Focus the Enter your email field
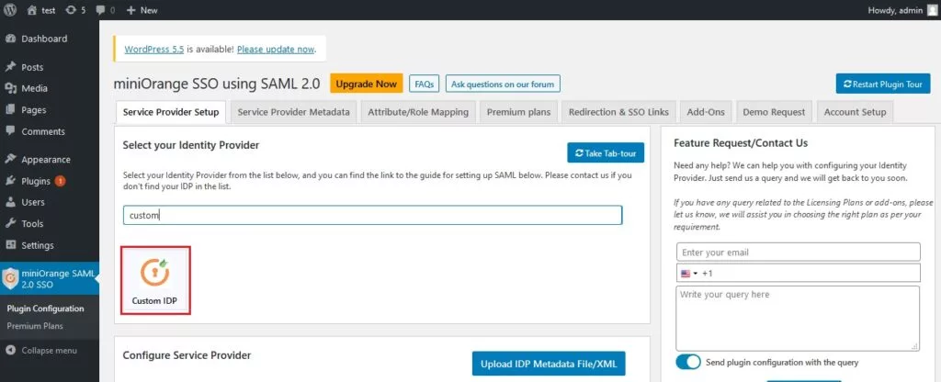This screenshot has height=382, width=941. (799, 253)
